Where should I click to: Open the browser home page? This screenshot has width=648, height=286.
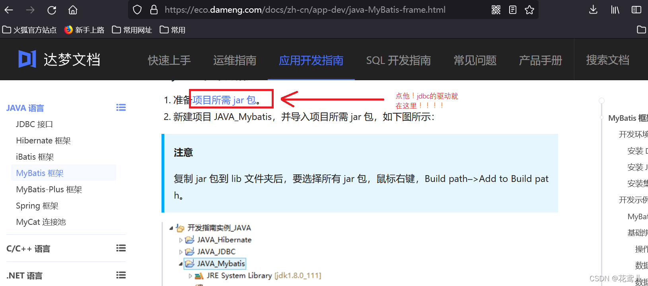point(73,10)
